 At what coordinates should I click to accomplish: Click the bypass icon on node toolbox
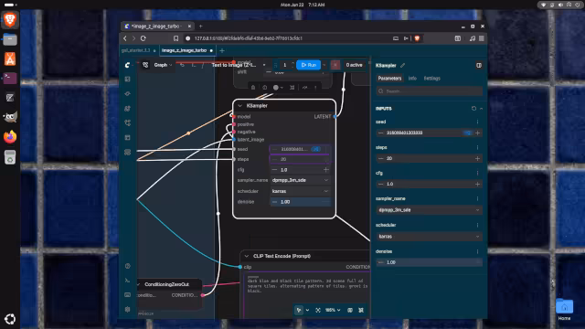click(x=304, y=88)
